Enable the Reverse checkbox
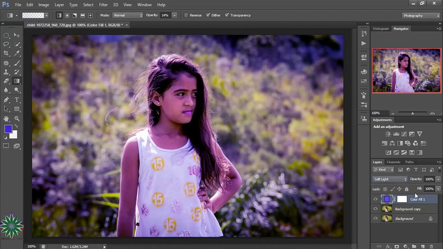Image resolution: width=443 pixels, height=249 pixels. (x=186, y=15)
